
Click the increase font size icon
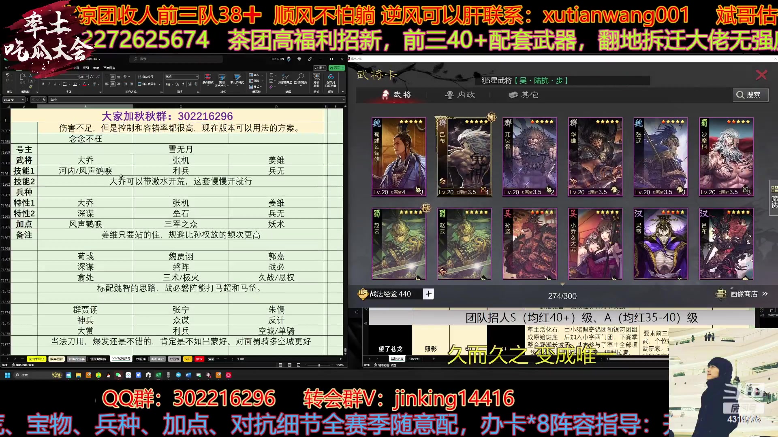tap(92, 76)
